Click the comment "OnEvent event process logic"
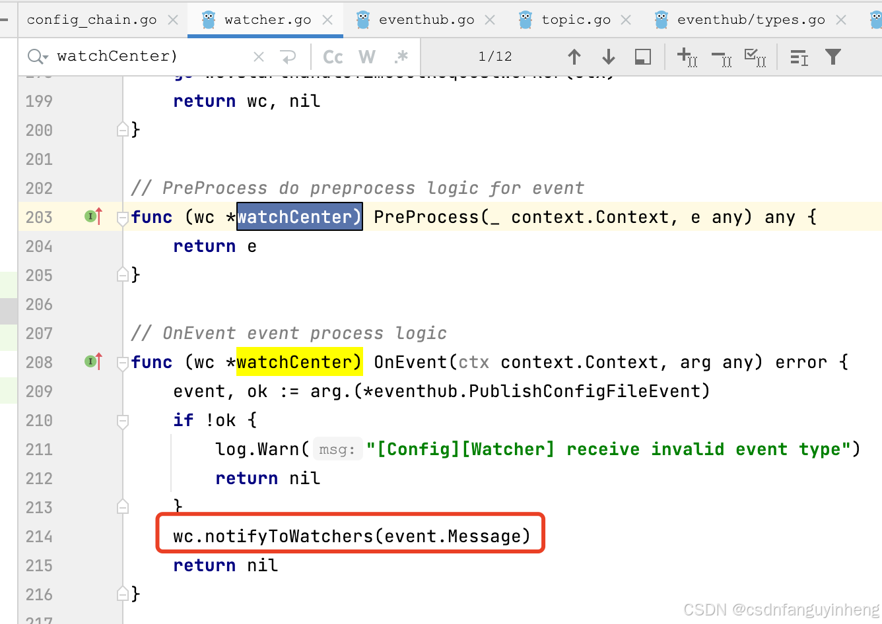882x624 pixels. click(289, 333)
